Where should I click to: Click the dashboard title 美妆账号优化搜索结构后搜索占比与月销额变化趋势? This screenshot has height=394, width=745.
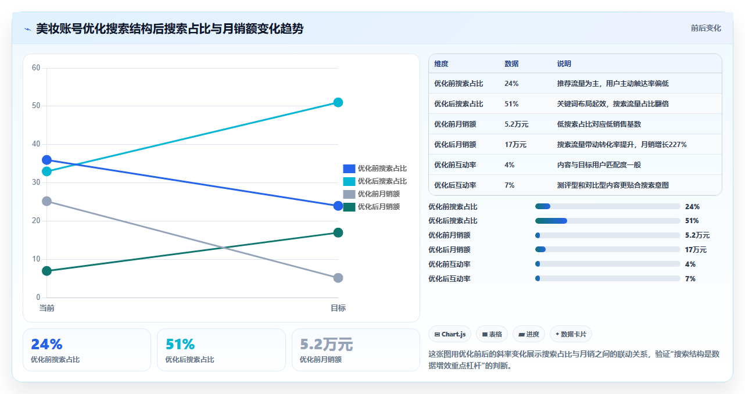(x=170, y=28)
